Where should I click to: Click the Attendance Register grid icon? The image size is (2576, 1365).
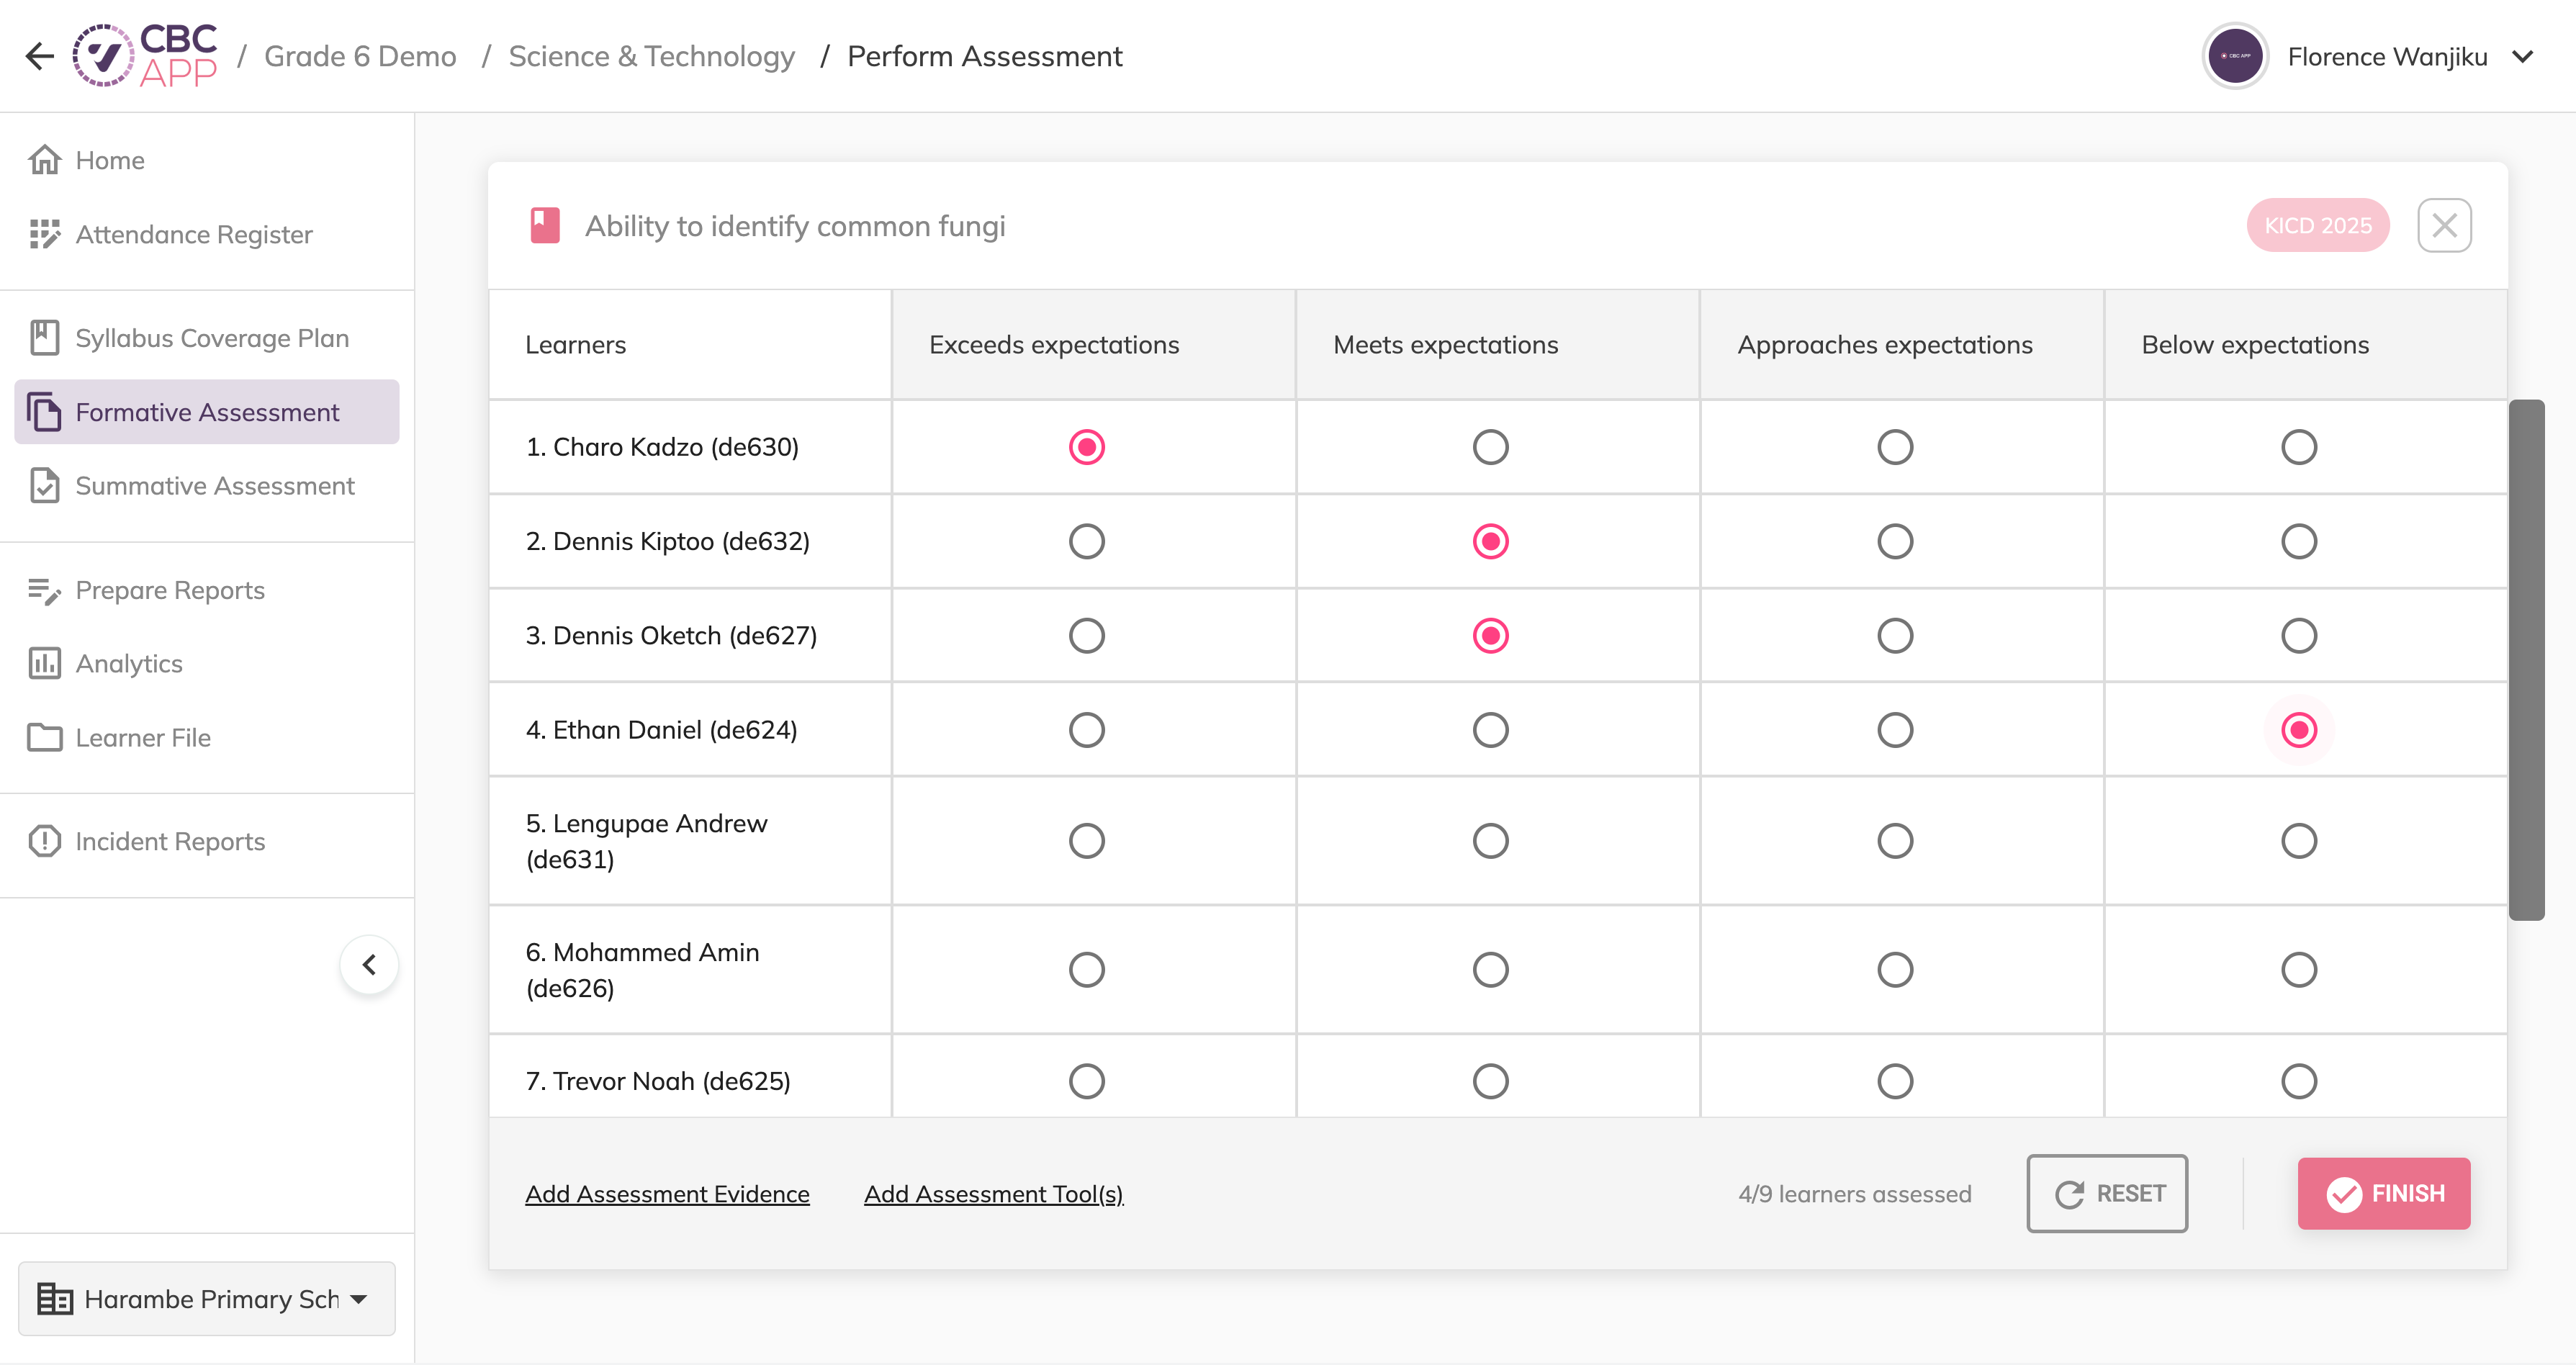click(45, 234)
